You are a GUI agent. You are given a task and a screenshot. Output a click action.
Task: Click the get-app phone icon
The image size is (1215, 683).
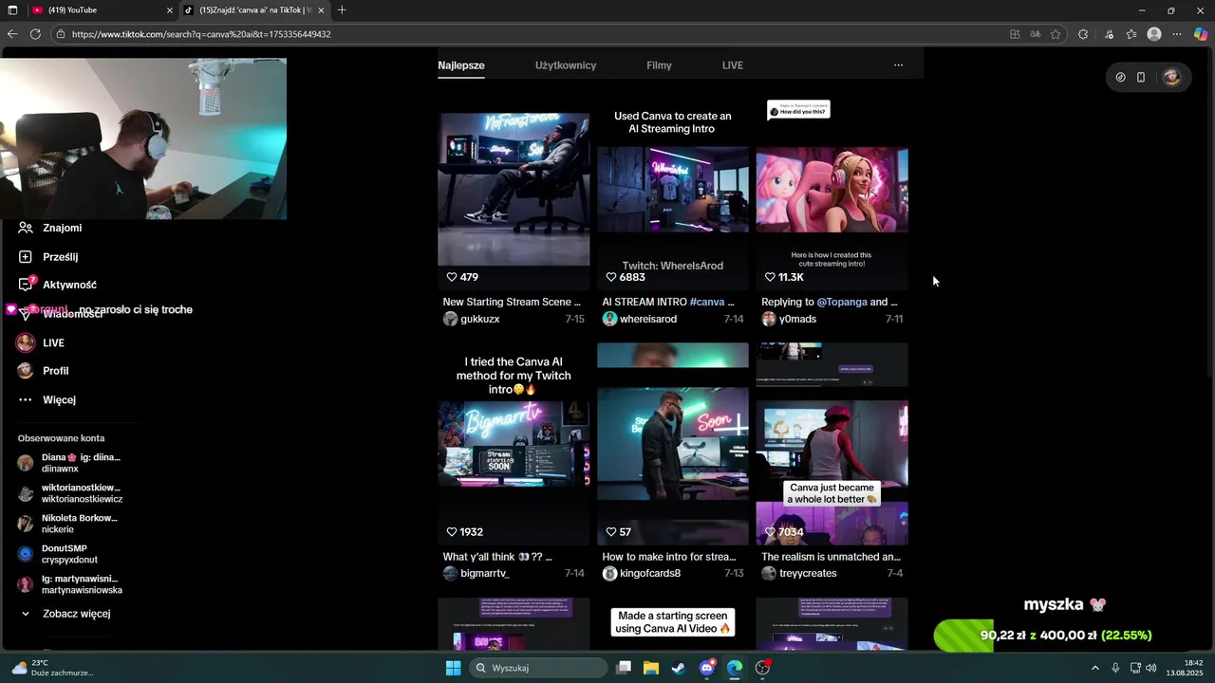tap(1141, 77)
